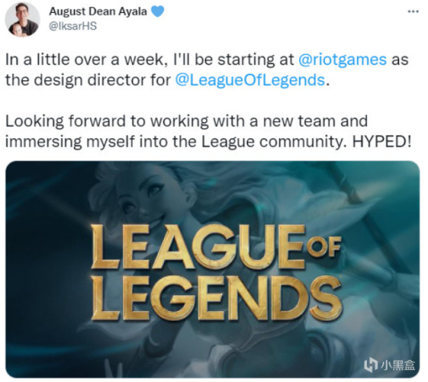Click the August Dean Ayala display name
The image size is (428, 382).
point(98,11)
